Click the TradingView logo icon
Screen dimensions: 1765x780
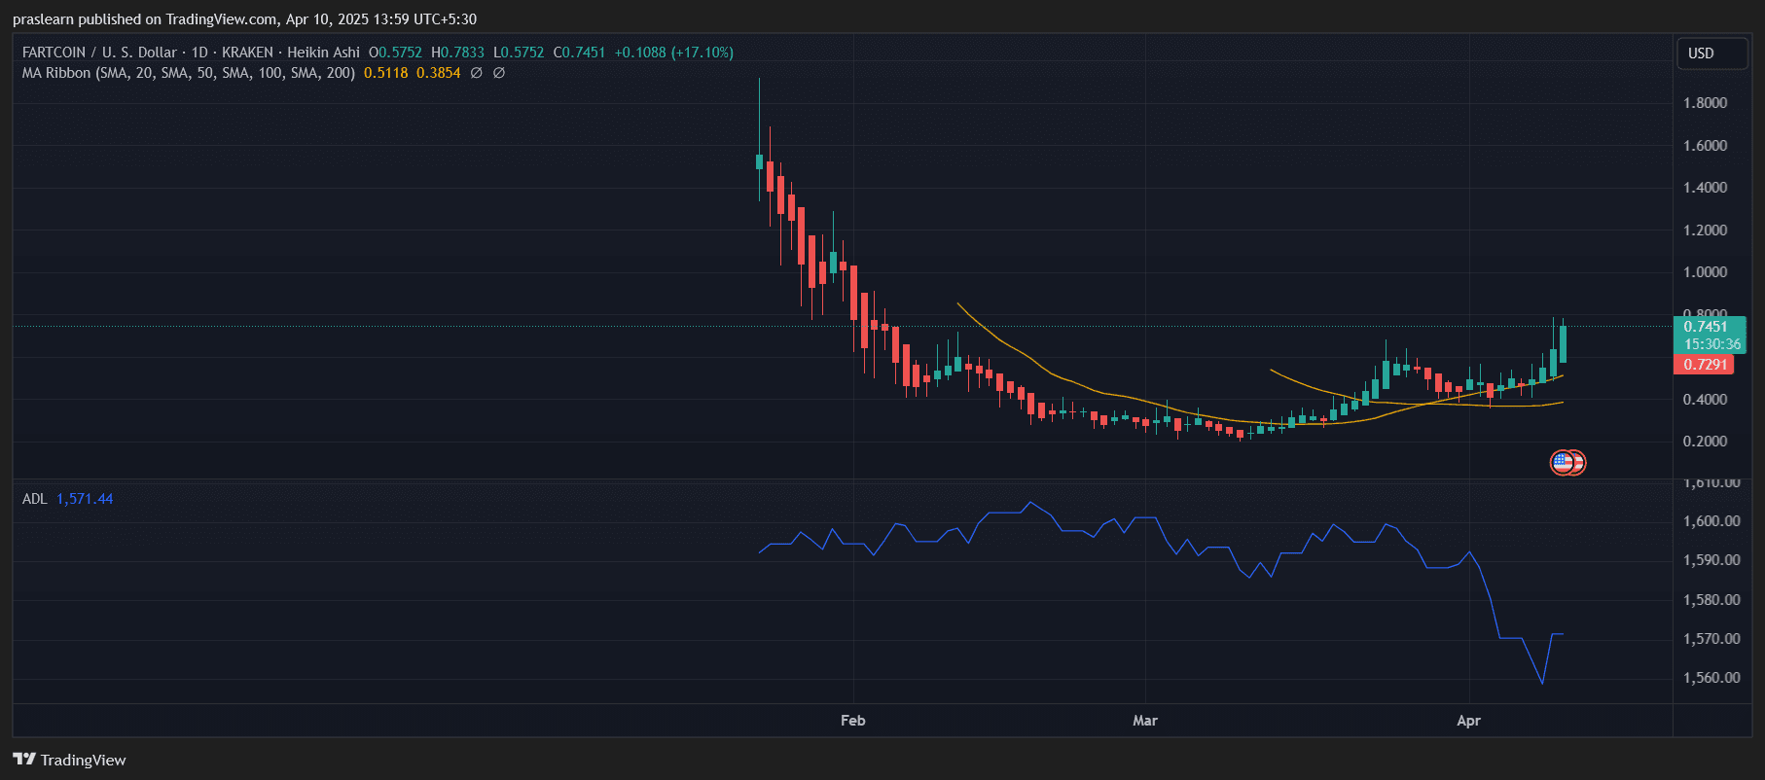[23, 760]
